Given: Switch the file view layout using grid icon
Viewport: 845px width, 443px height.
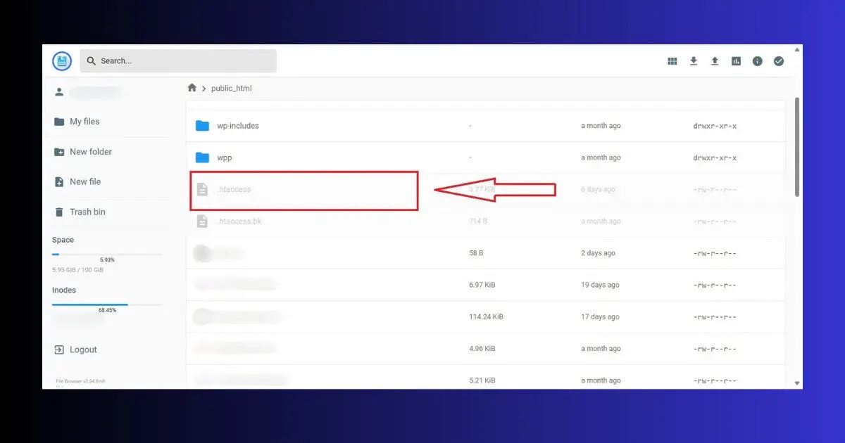Looking at the screenshot, I should click(x=672, y=61).
